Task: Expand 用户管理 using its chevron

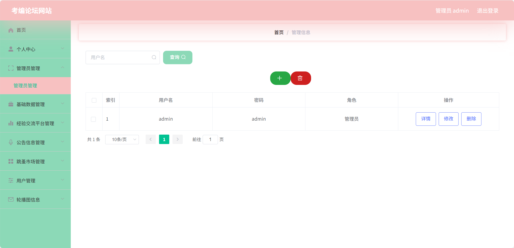Action: [62, 180]
